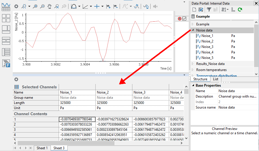Switch to the Sheet 1 tab

42,148
